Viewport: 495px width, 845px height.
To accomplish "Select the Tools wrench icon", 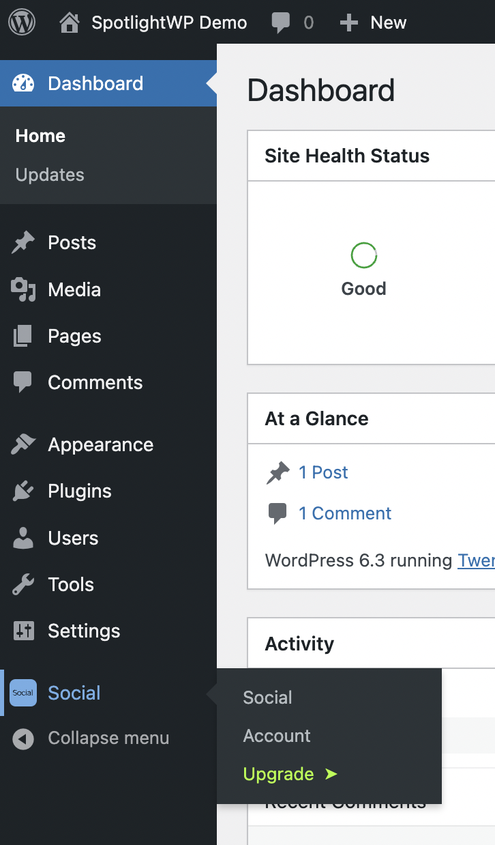I will click(23, 584).
